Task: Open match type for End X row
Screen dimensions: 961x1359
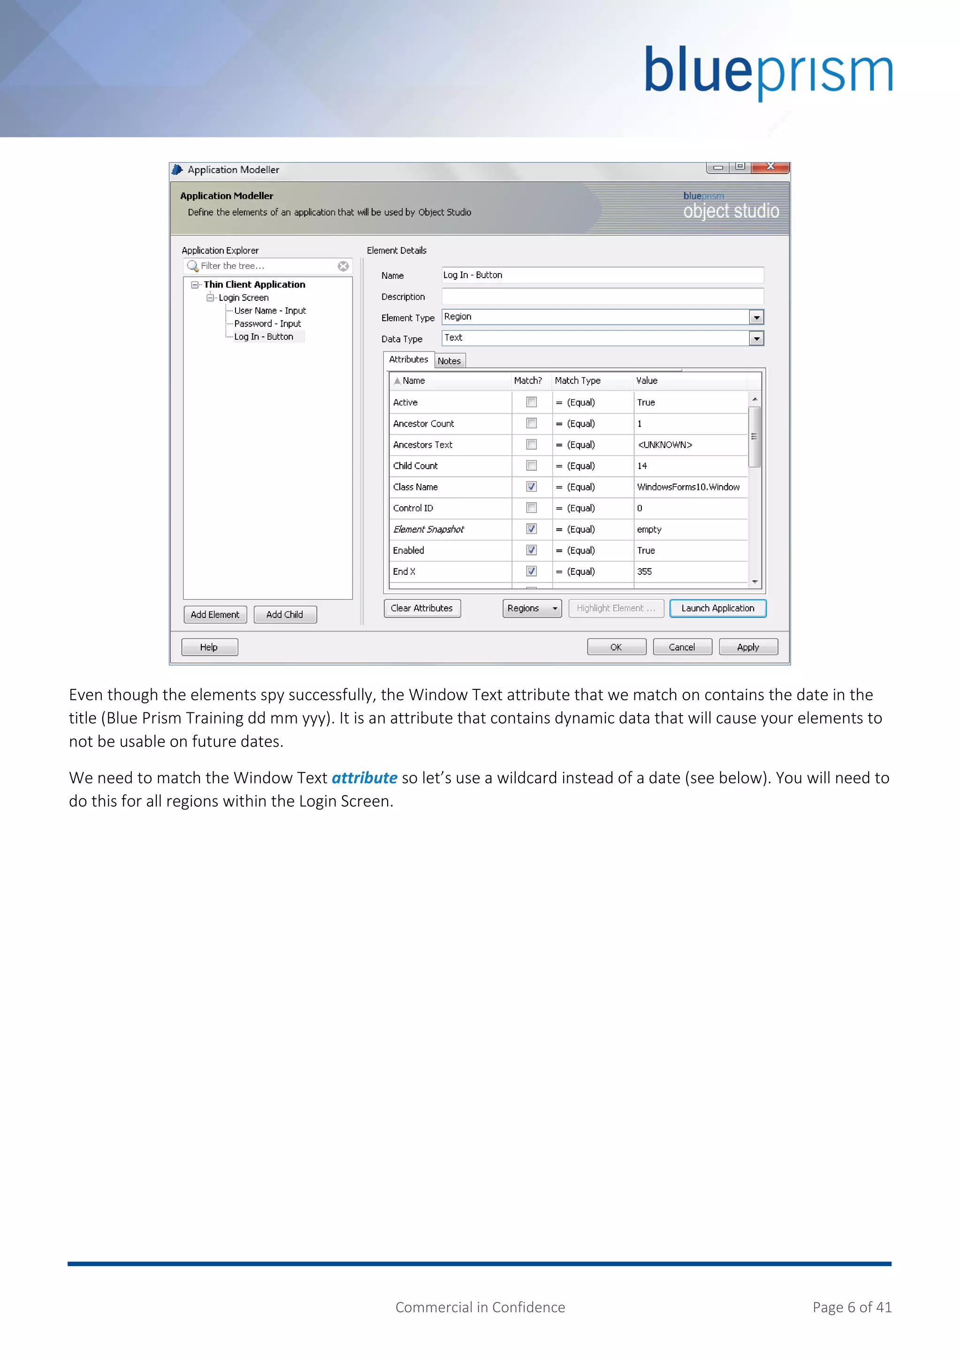Action: point(592,572)
